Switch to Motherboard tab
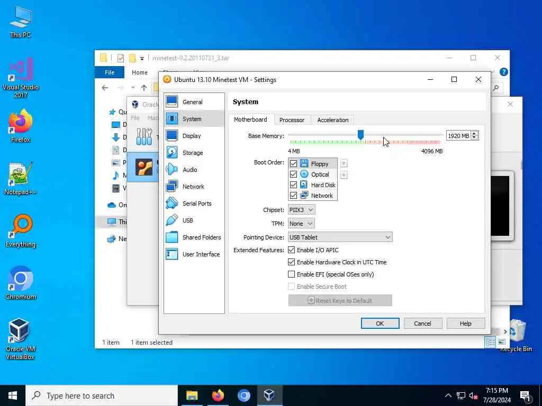This screenshot has width=542, height=406. tap(250, 119)
